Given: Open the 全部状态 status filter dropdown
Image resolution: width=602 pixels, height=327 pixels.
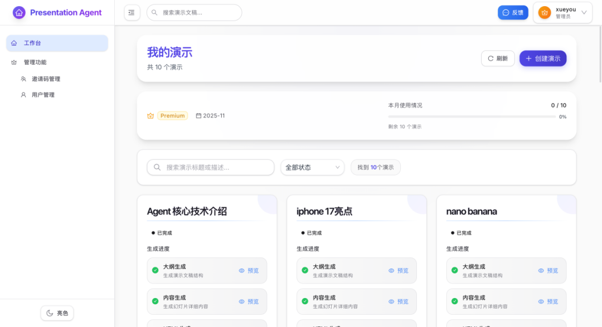Looking at the screenshot, I should (x=313, y=167).
